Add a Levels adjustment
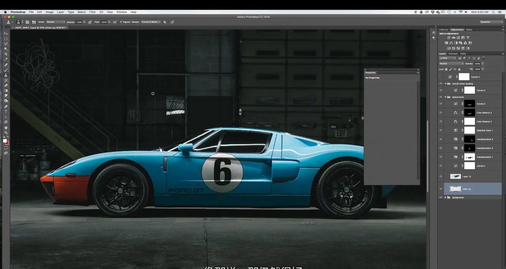 [453, 37]
